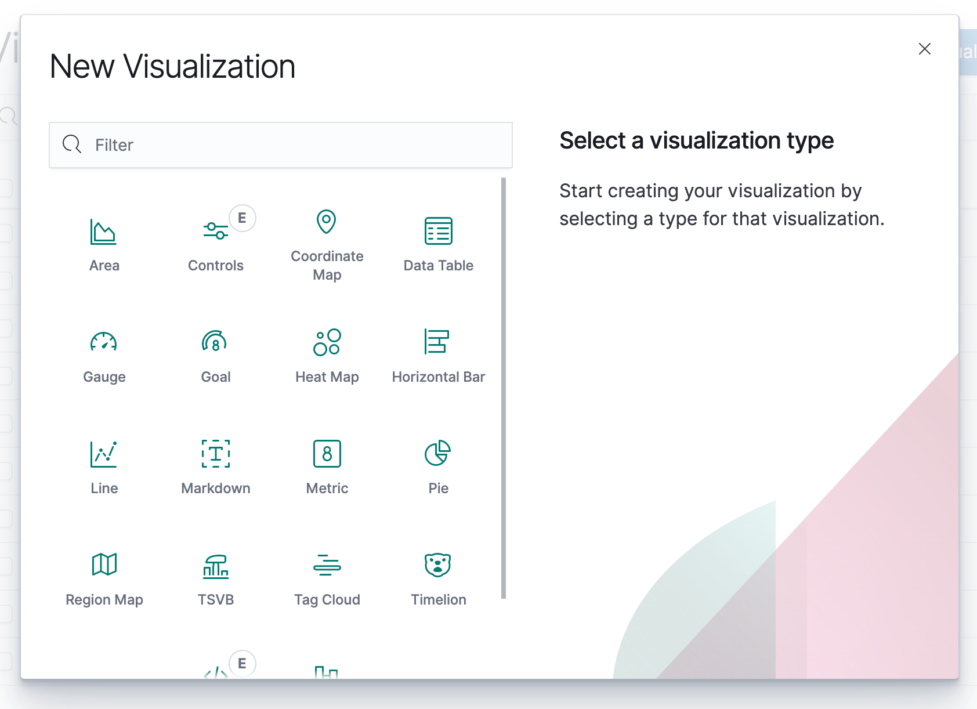The width and height of the screenshot is (977, 709).
Task: Select the TSVB visualization icon
Action: [x=215, y=566]
